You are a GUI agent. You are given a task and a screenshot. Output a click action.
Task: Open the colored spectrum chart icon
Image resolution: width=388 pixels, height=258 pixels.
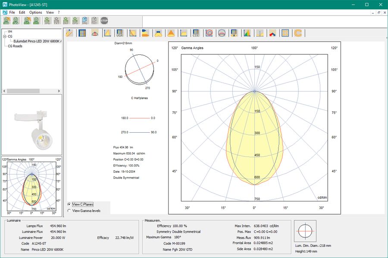pos(247,33)
